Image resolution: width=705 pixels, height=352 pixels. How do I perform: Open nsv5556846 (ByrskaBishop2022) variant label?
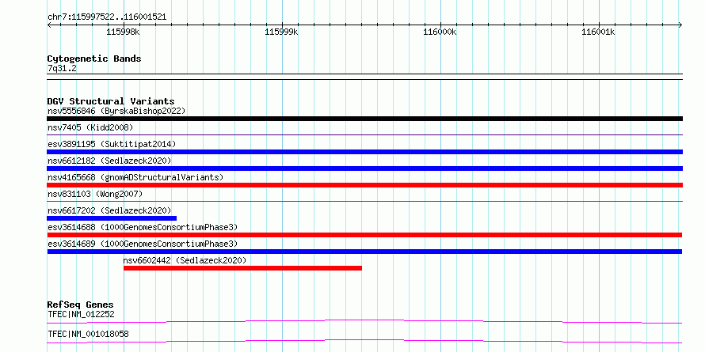116,111
